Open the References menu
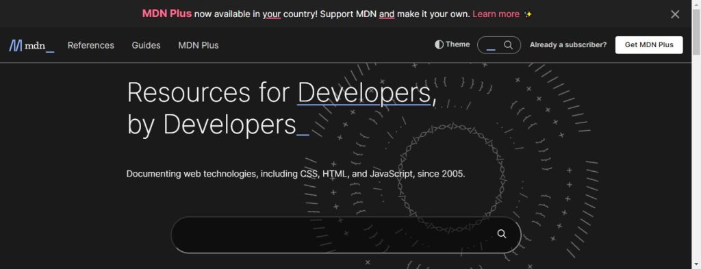This screenshot has height=269, width=701. pyautogui.click(x=91, y=45)
